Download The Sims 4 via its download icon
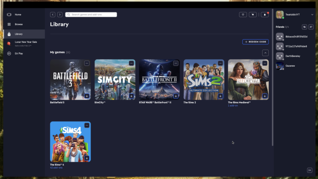This screenshot has width=318, height=179. click(x=87, y=158)
